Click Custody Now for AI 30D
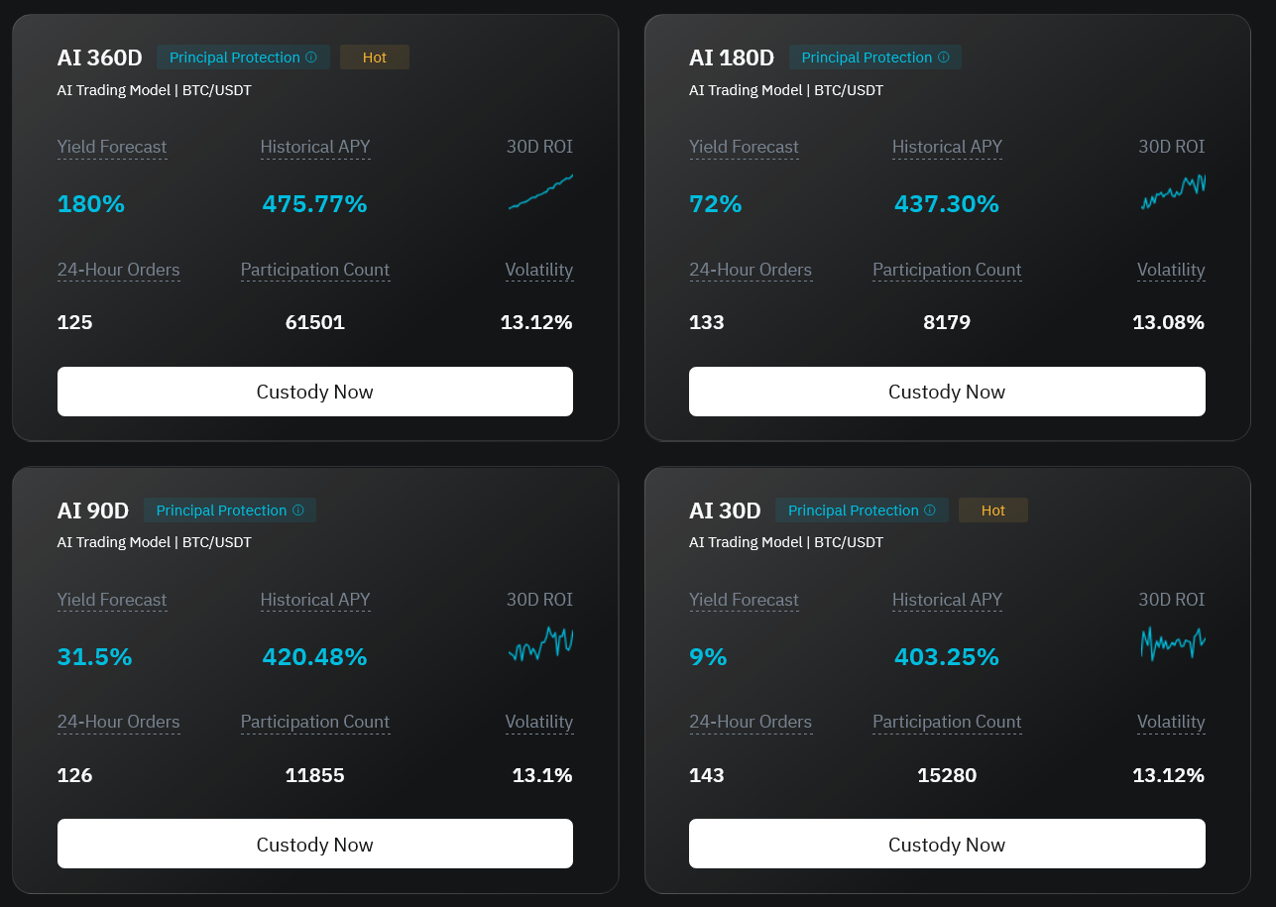Screen dimensions: 1276x907 tap(947, 844)
